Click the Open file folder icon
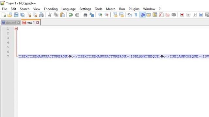This screenshot has width=209, height=117. [x=10, y=15]
